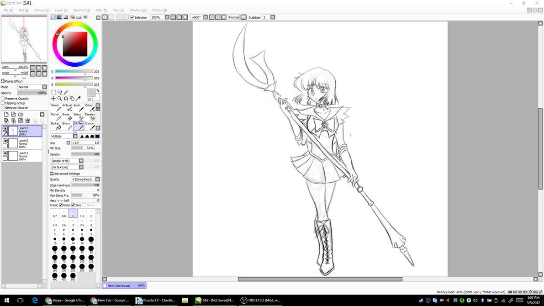544x306 pixels.
Task: Pick the magic wand tool
Action: click(66, 92)
